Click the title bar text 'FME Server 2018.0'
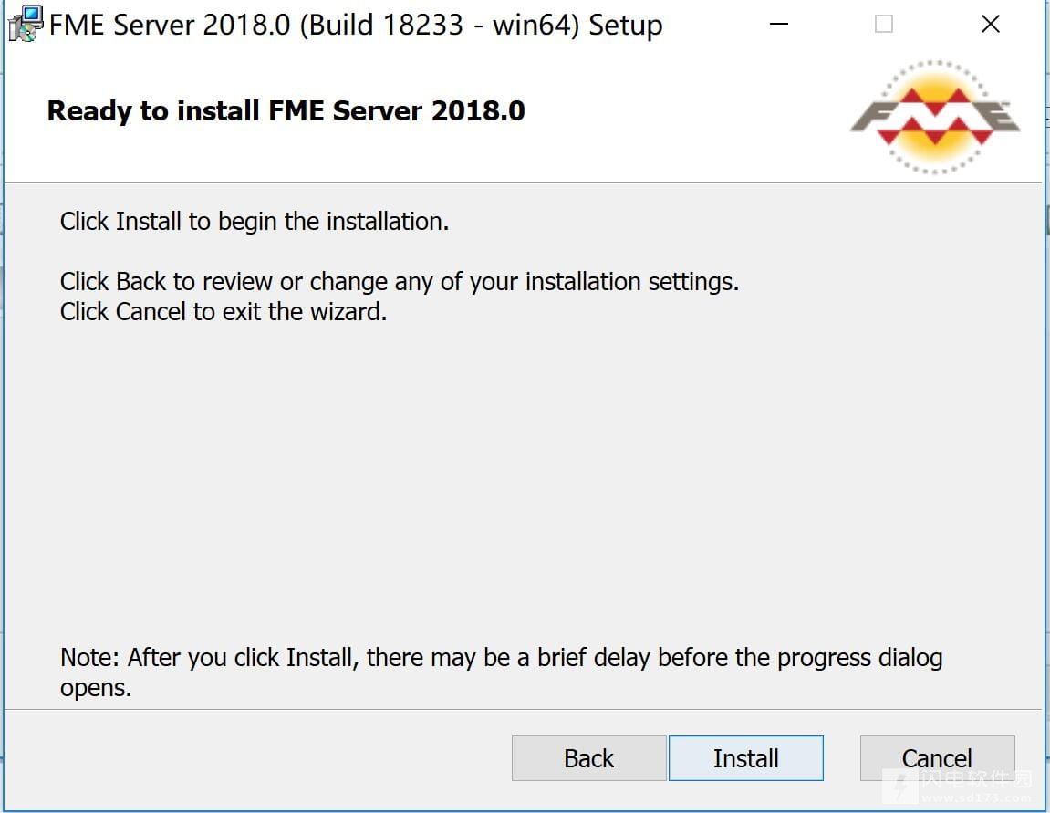 170,25
